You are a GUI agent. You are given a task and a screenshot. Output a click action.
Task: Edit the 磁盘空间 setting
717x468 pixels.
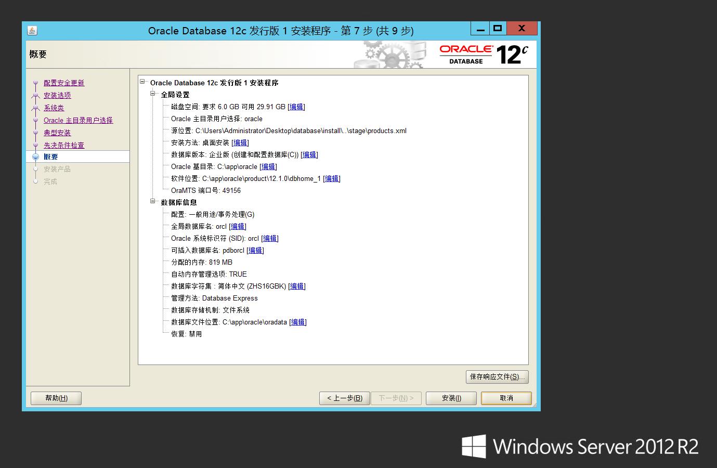point(296,107)
